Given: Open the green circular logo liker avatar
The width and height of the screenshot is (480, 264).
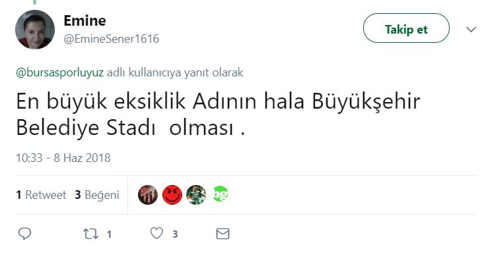Looking at the screenshot, I should point(221,195).
